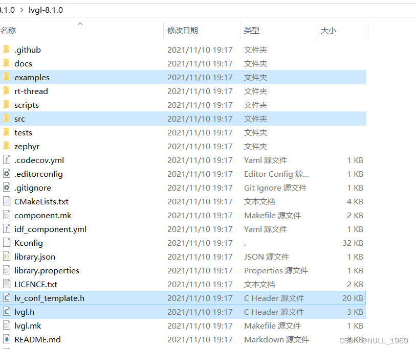Select the lvgl.mk file name

[x=28, y=325]
